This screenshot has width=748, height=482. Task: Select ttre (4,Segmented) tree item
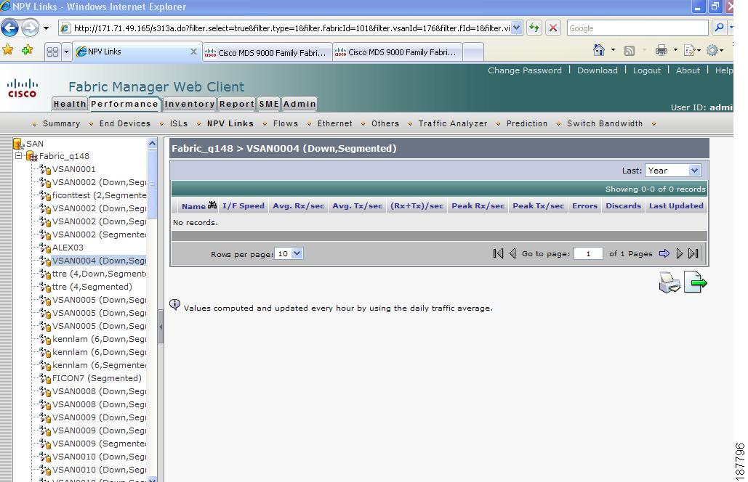(x=92, y=287)
